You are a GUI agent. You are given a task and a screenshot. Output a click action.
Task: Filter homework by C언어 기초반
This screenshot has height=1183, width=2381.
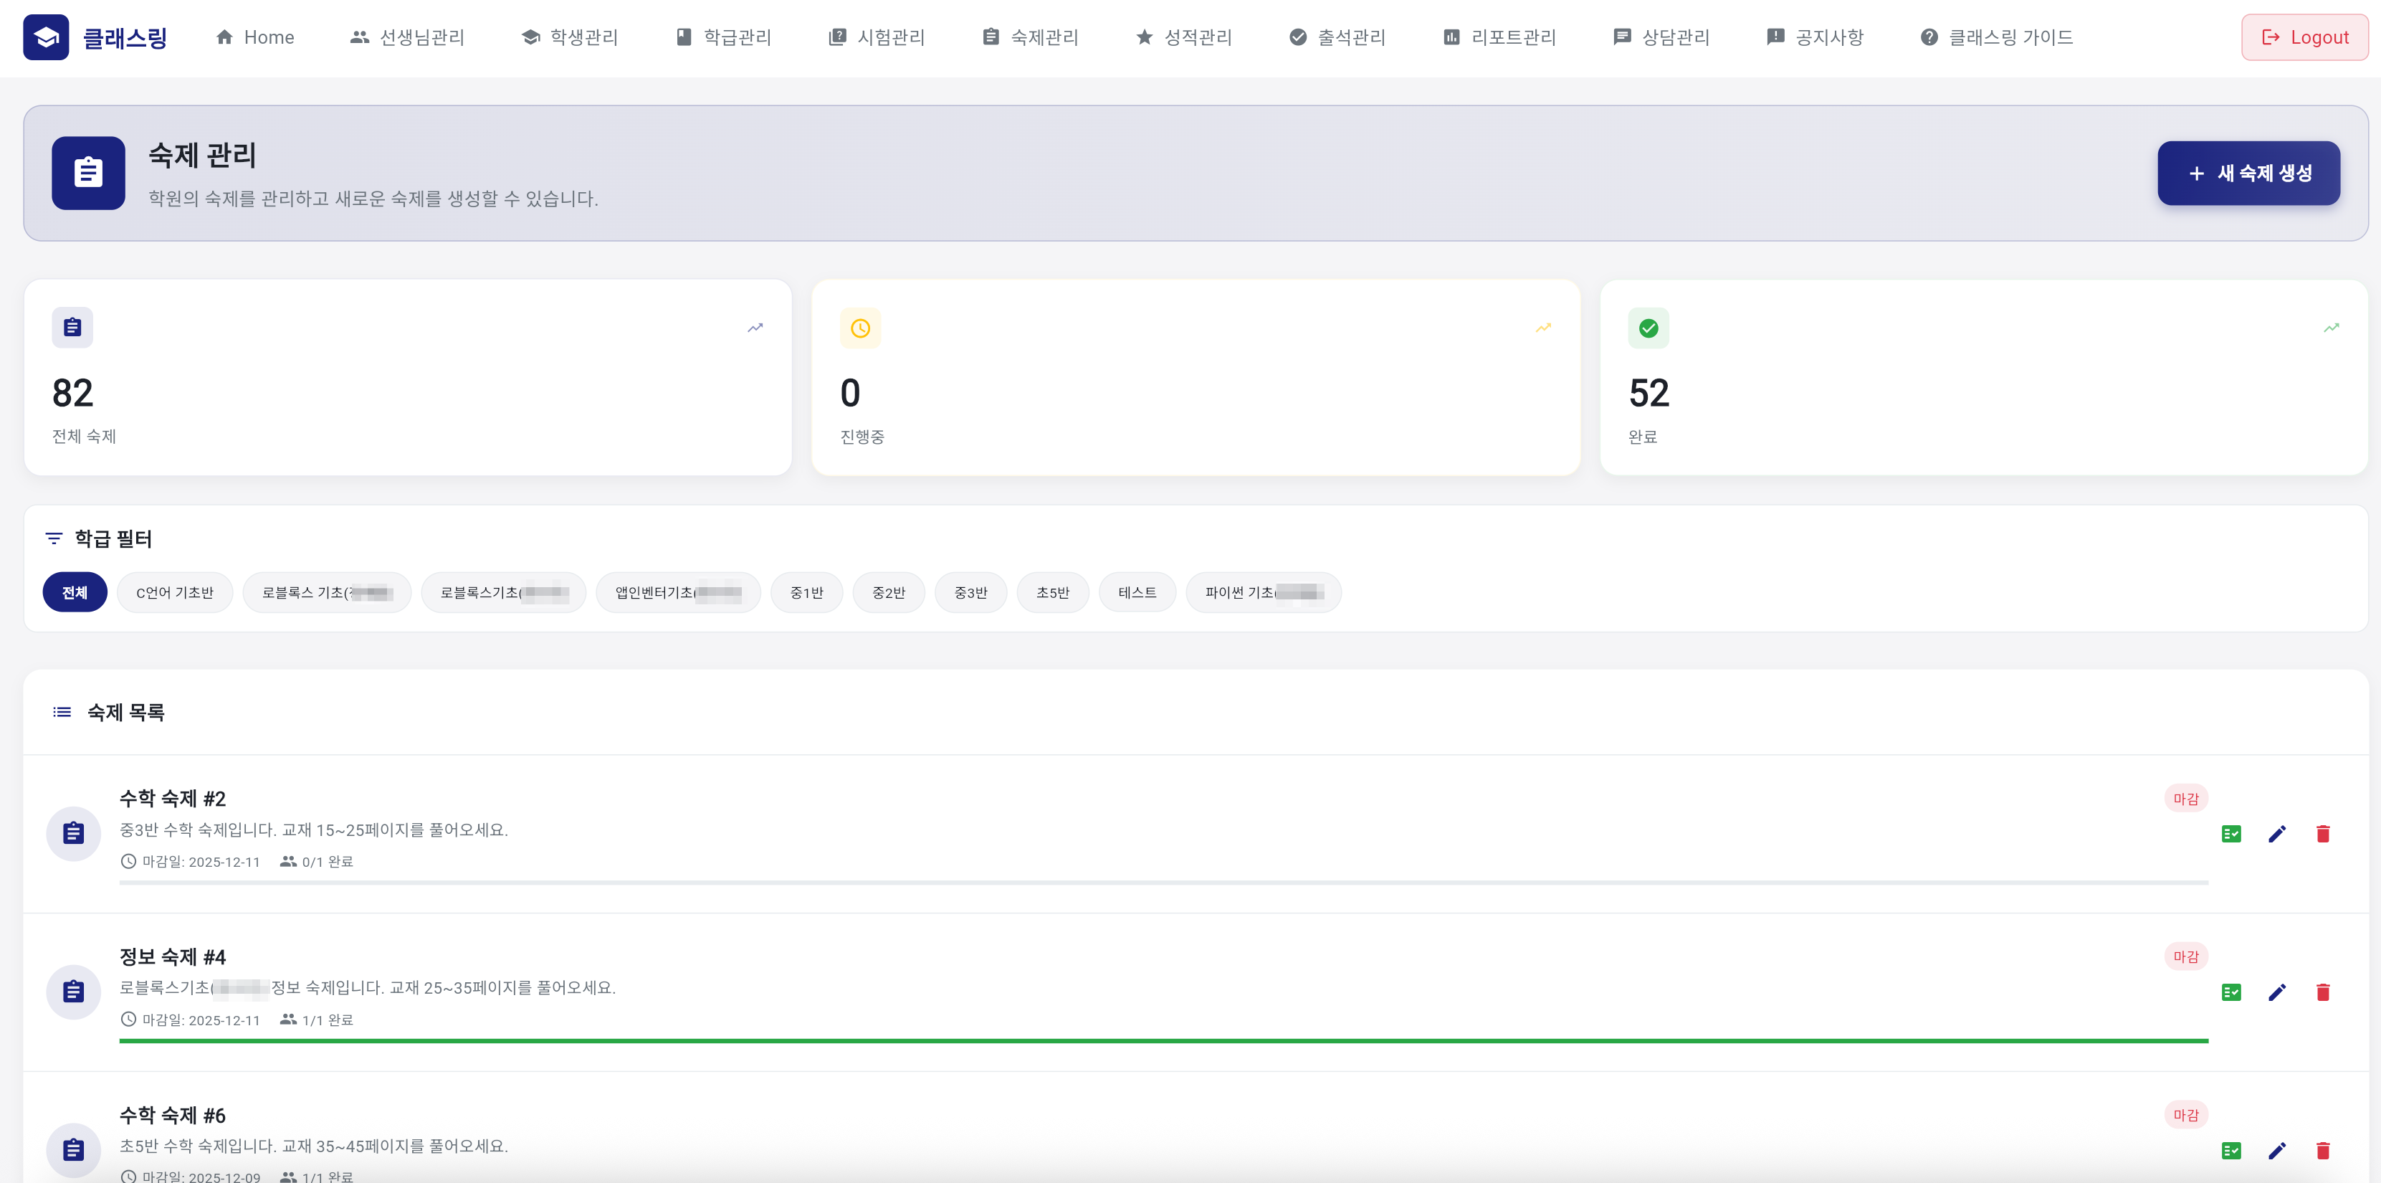point(175,592)
